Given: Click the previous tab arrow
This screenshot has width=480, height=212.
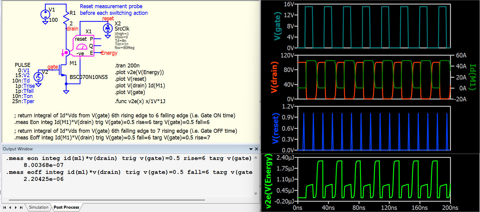Looking at the screenshot, I should tap(10, 207).
